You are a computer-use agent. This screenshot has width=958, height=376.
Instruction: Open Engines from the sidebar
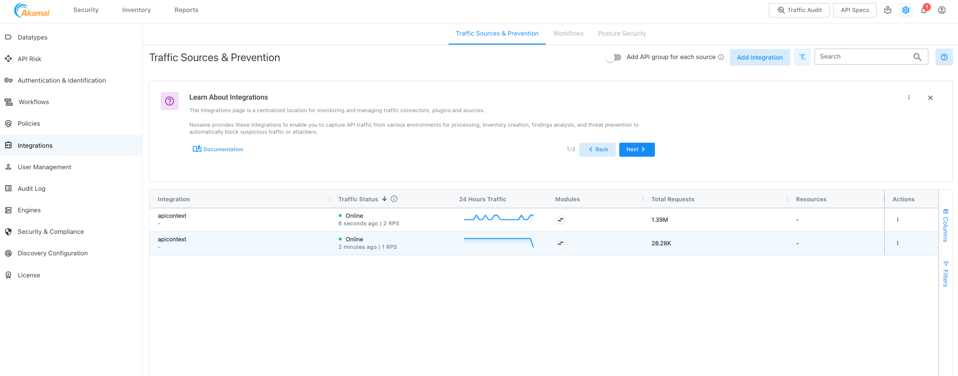tap(29, 210)
